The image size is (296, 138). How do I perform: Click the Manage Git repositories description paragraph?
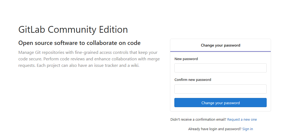89,59
